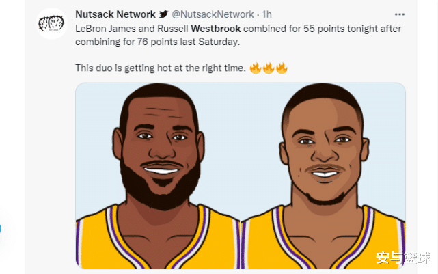
Task: Open the @NutsackNetwork handle link
Action: point(213,14)
